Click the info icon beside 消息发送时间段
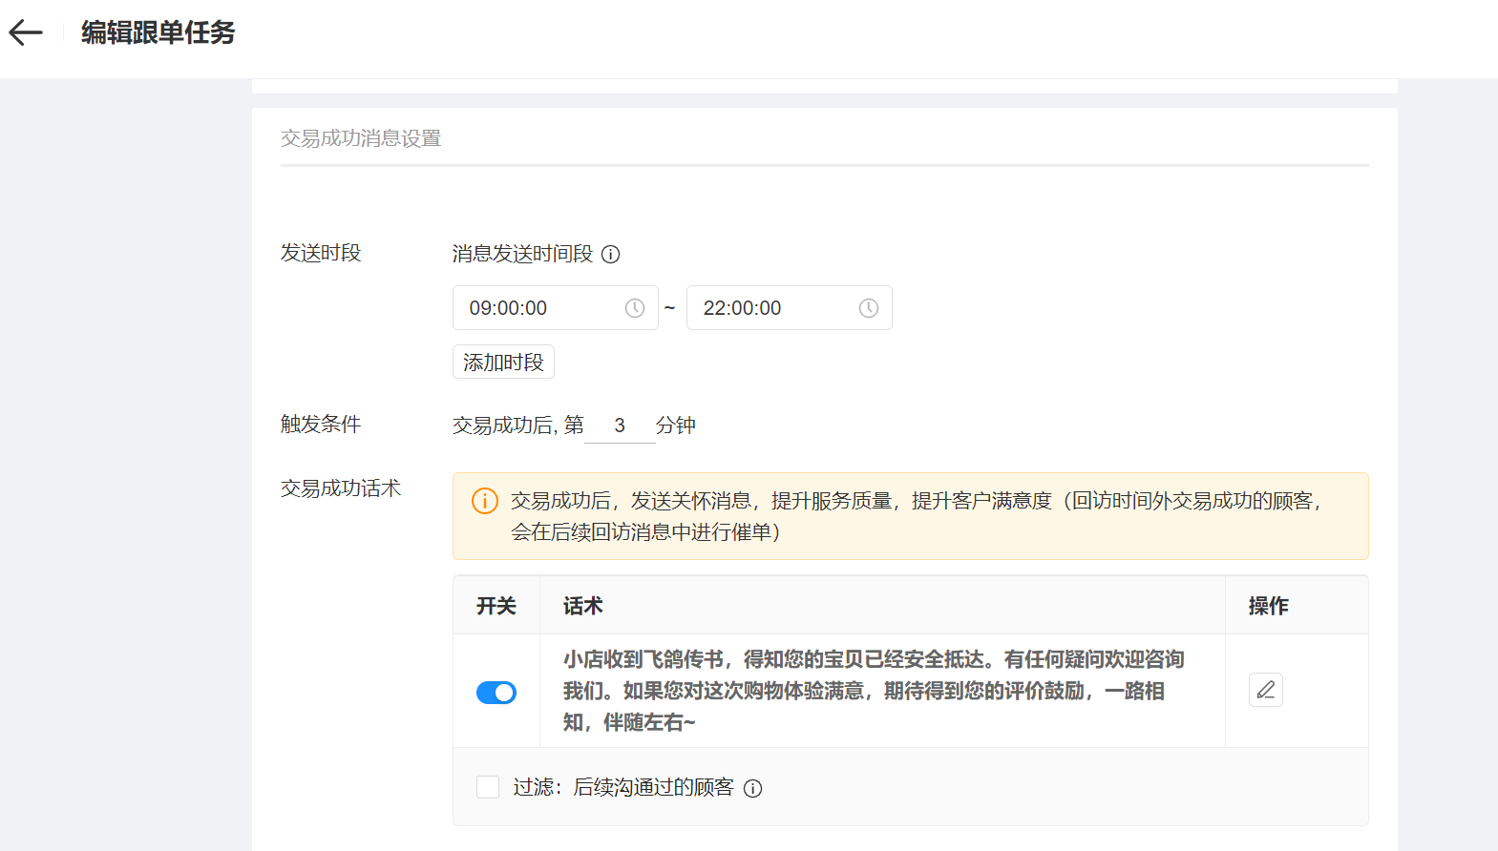 [611, 255]
